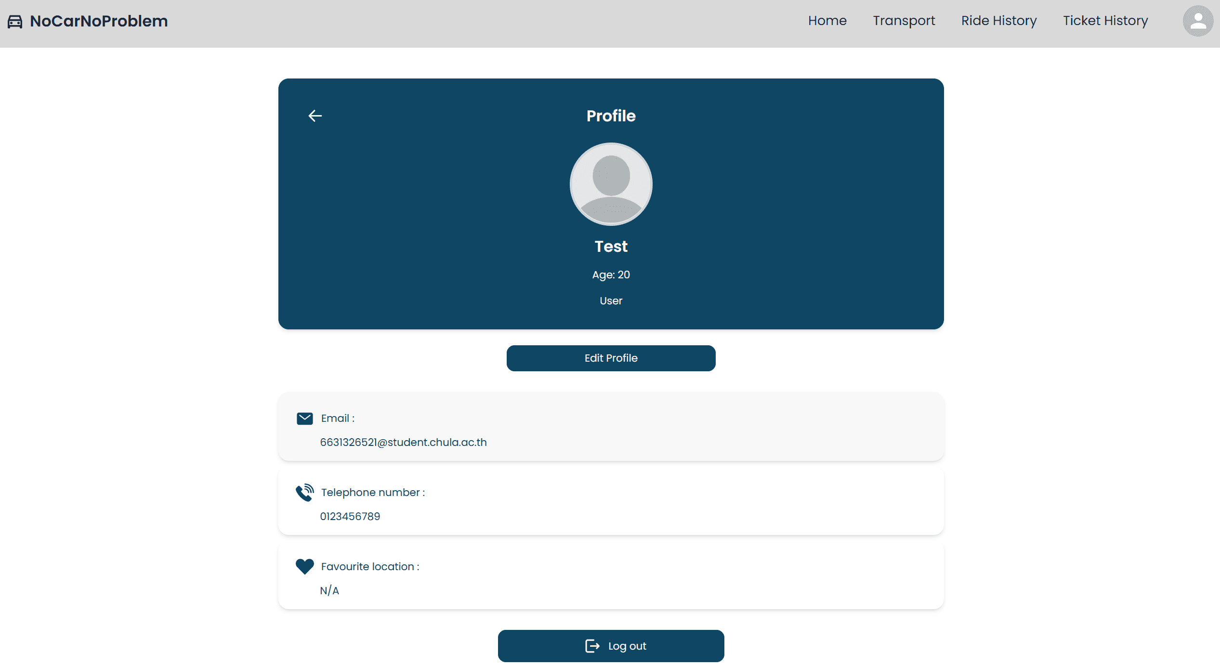Select phone number 0123456789
The height and width of the screenshot is (666, 1220).
point(350,516)
